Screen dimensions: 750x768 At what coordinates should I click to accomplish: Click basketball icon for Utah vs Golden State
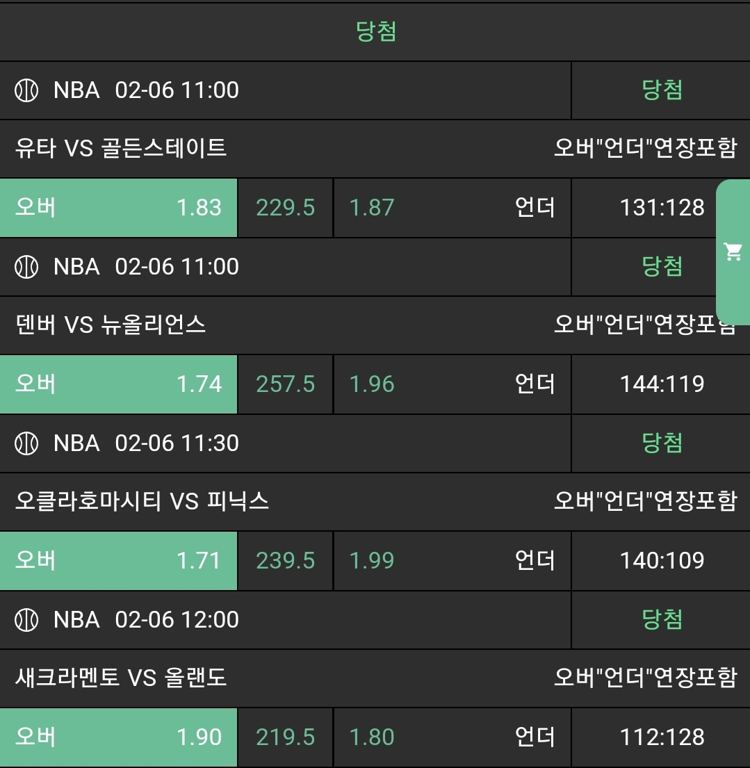[26, 90]
